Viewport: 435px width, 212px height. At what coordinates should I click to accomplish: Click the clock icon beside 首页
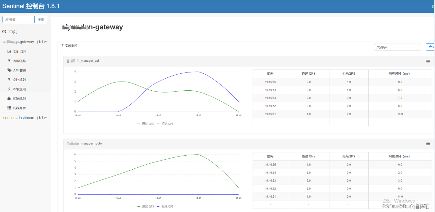pos(4,32)
